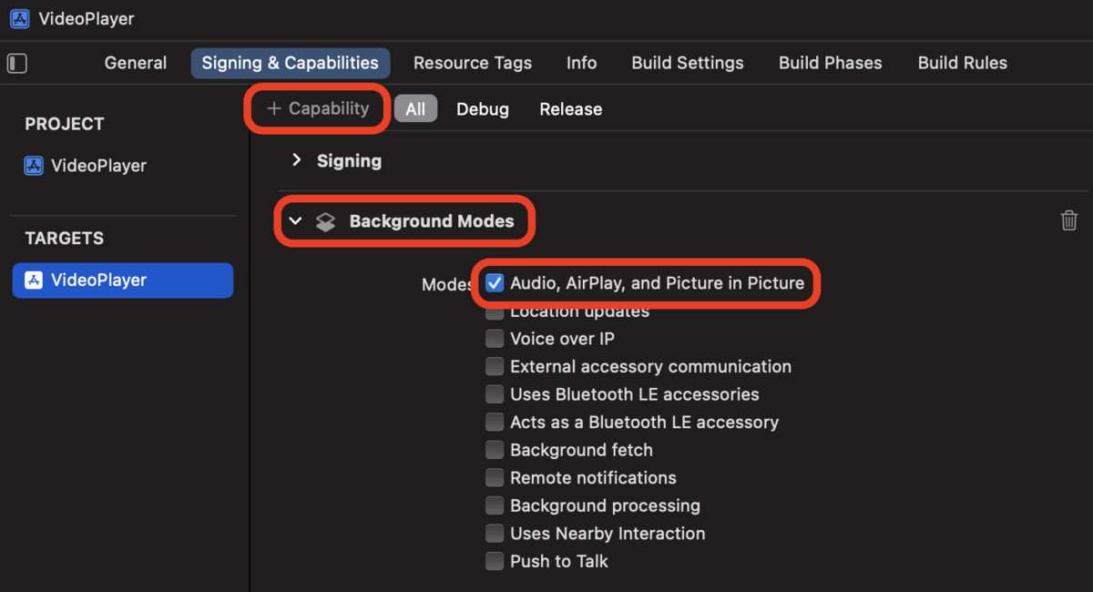The height and width of the screenshot is (592, 1093).
Task: Click the VideoPlayer window title text
Action: tap(87, 18)
